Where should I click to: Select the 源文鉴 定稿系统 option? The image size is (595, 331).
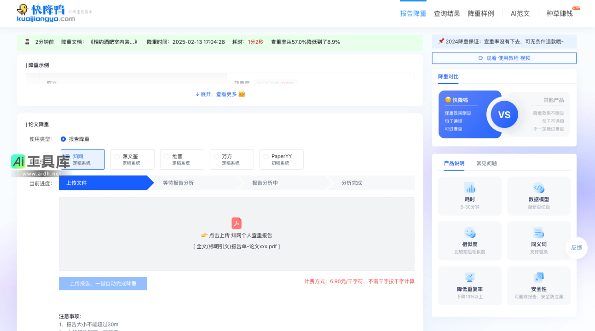click(132, 159)
